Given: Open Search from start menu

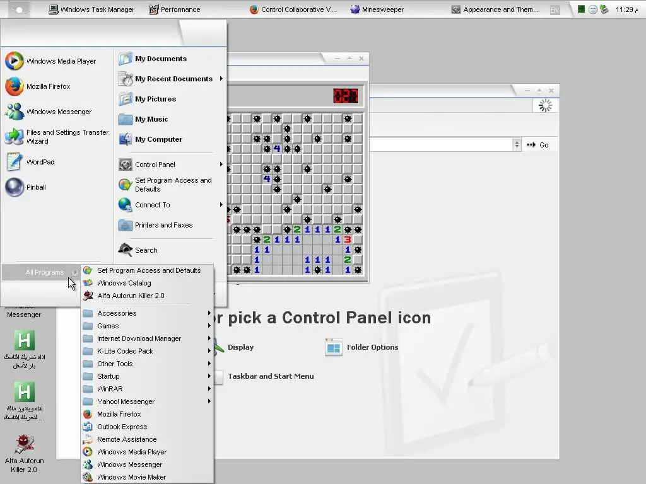Looking at the screenshot, I should pos(138,250).
